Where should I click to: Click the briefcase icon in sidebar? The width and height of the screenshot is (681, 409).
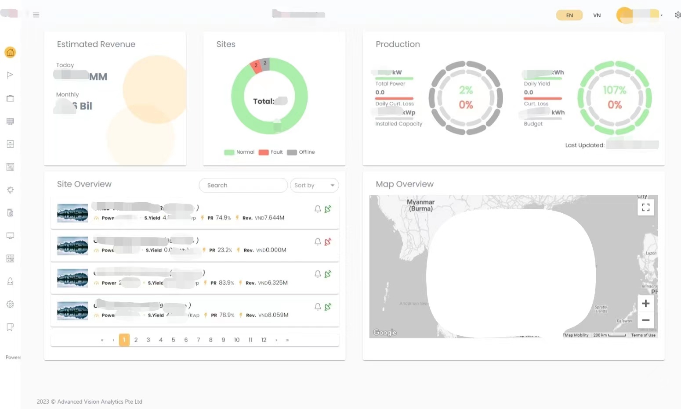pos(10,98)
